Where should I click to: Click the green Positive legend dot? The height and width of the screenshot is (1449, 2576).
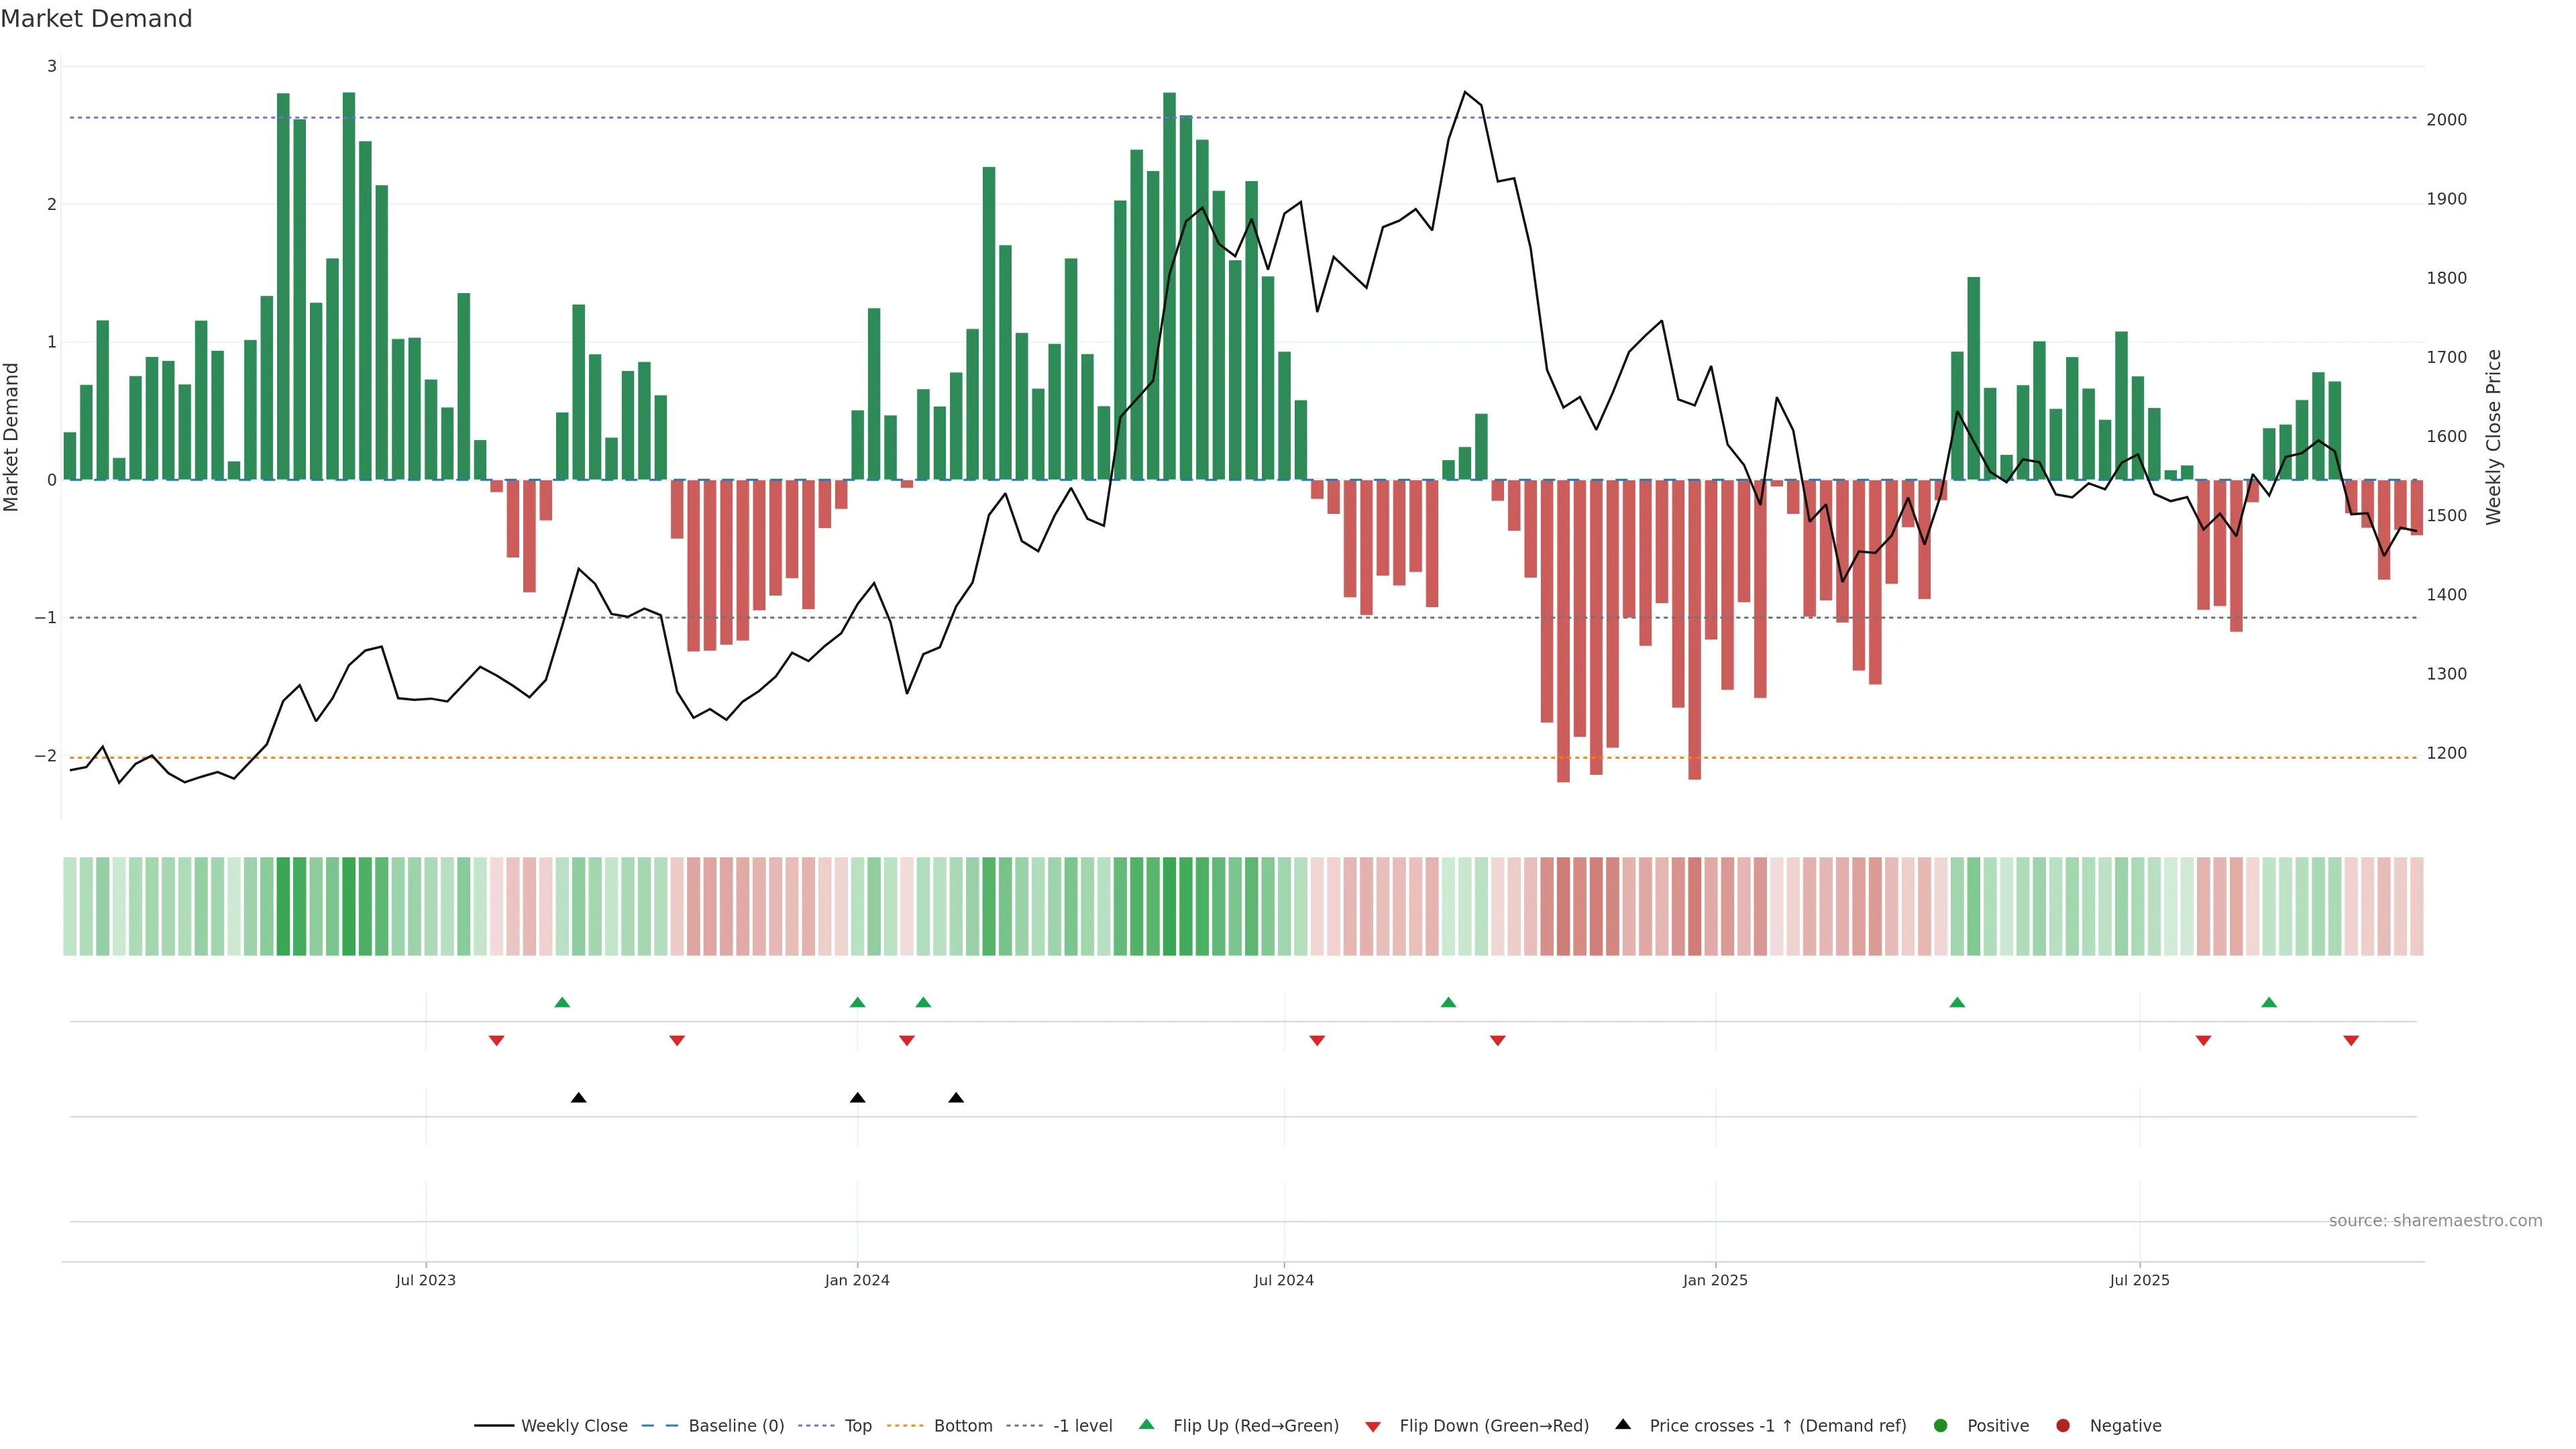[1941, 1426]
